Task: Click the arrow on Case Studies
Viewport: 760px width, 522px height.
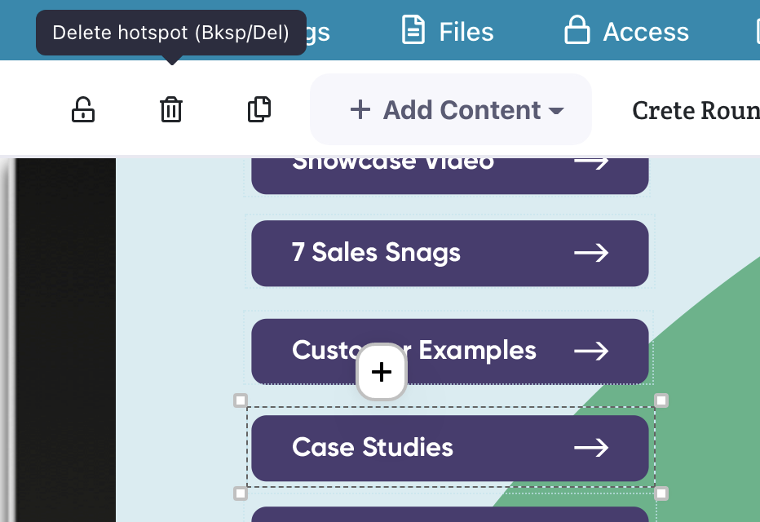Action: coord(591,448)
